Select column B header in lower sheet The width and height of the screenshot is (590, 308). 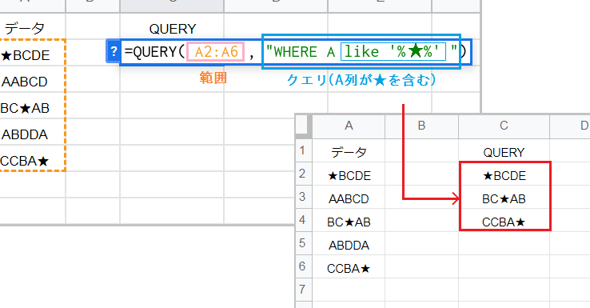point(421,126)
